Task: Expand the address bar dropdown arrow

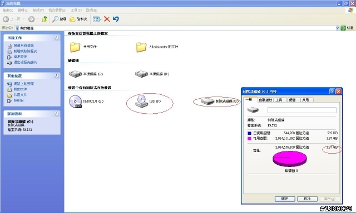Action: click(x=338, y=28)
